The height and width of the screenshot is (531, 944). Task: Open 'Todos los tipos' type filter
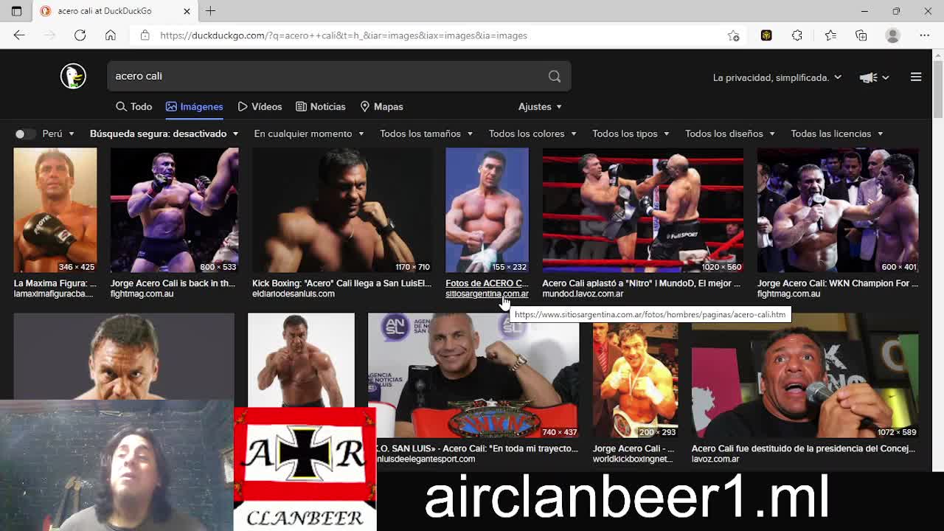pyautogui.click(x=631, y=133)
